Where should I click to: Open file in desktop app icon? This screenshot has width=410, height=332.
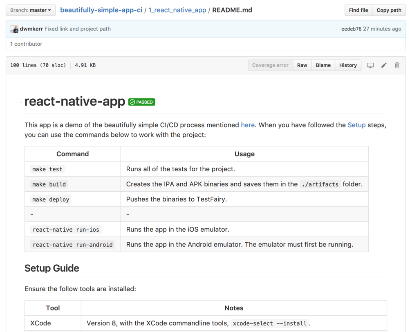pos(370,65)
